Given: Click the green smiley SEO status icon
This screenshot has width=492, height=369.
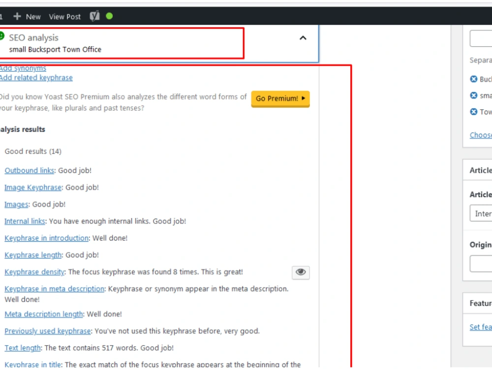Looking at the screenshot, I should pos(1,36).
